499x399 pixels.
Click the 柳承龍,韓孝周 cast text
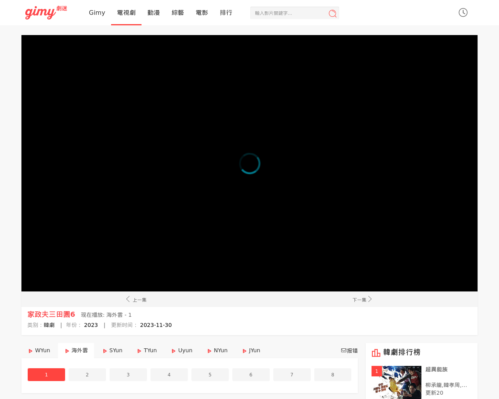pos(446,385)
